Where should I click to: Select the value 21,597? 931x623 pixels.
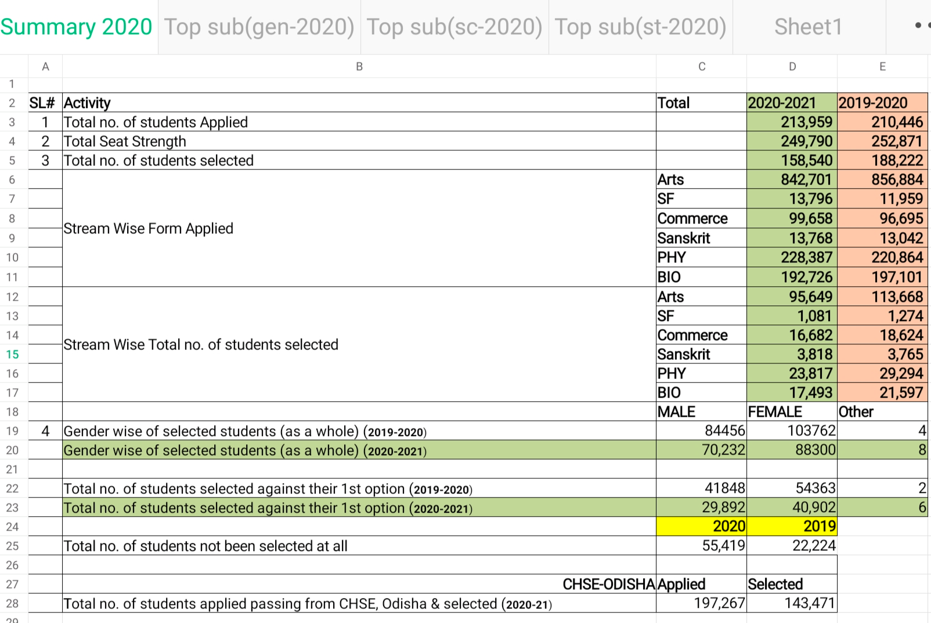[882, 392]
